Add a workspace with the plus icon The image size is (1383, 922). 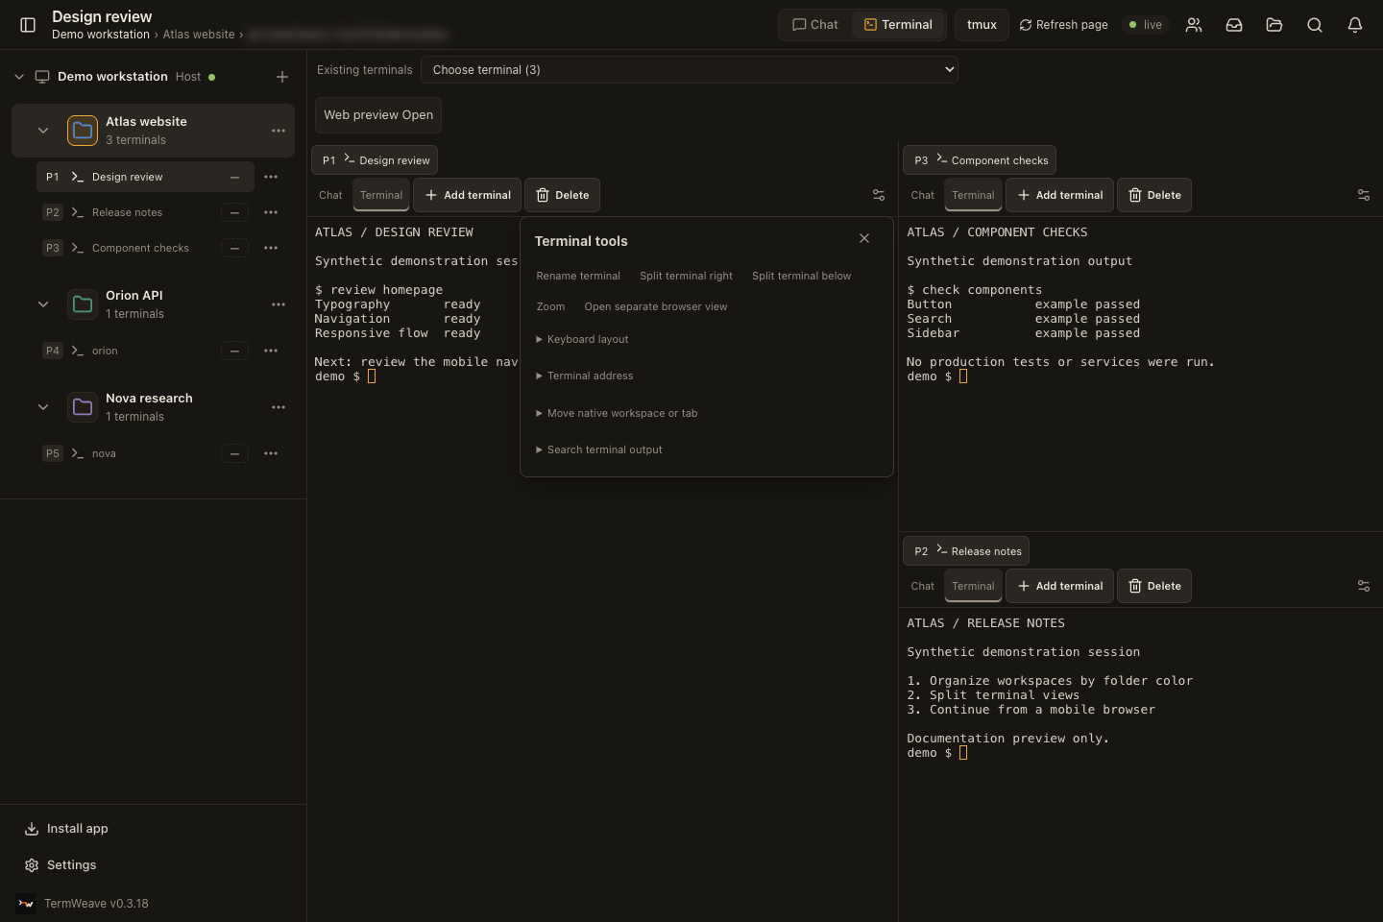(x=282, y=77)
